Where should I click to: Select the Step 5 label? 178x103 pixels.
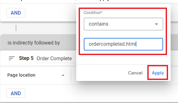click(x=26, y=58)
